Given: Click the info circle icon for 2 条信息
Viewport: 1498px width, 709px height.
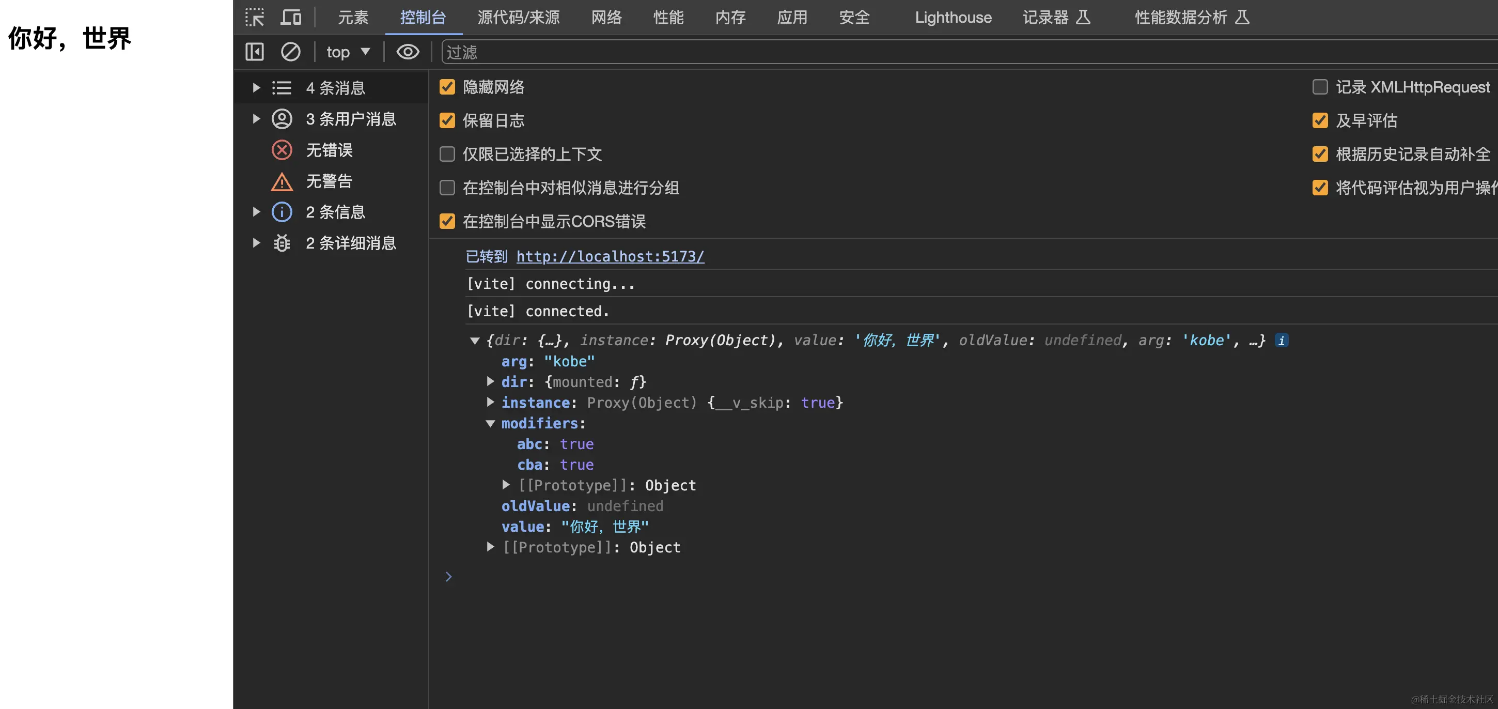Looking at the screenshot, I should tap(282, 212).
